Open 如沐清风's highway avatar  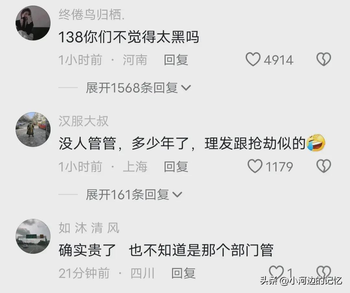tap(33, 236)
